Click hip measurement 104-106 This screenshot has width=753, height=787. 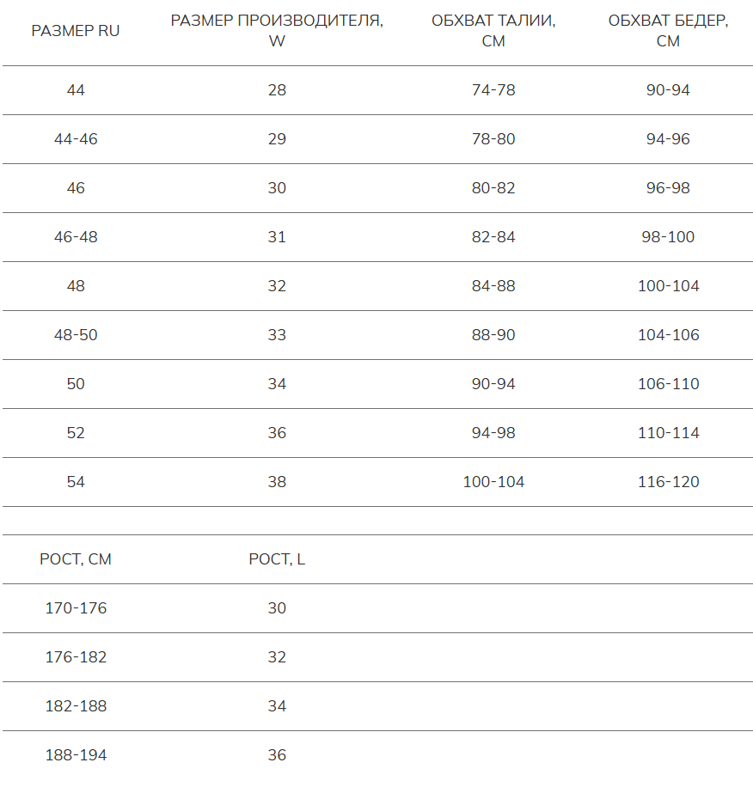tap(668, 335)
